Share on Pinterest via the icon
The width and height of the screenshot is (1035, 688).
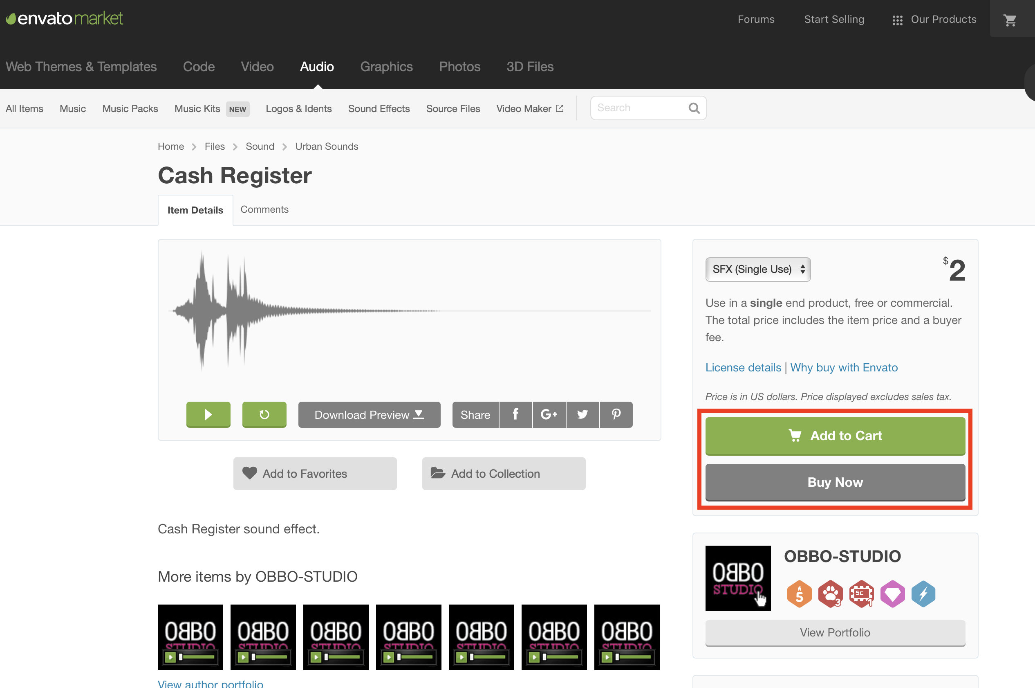coord(616,414)
